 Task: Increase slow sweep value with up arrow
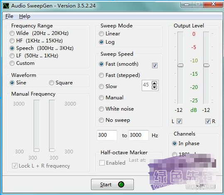click(154, 83)
